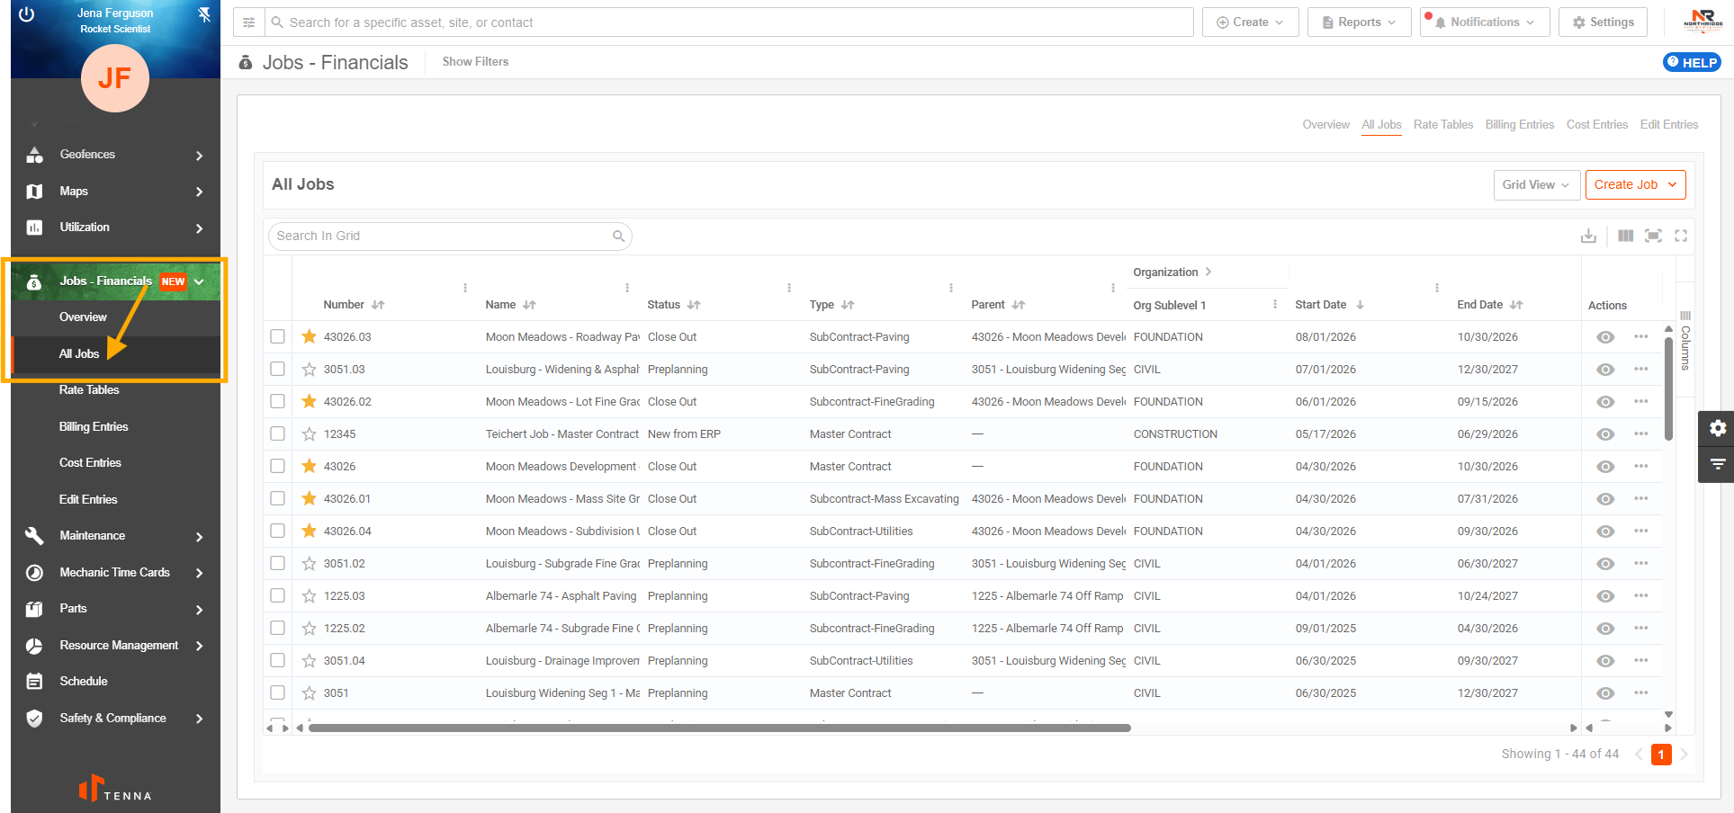Switch to the Cost Entries tab

(1597, 125)
